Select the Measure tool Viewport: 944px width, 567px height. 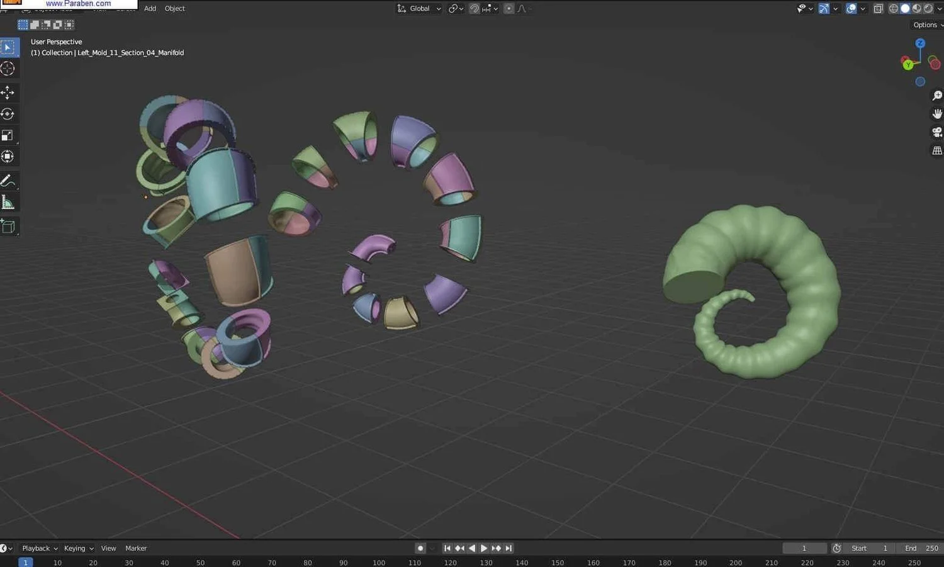(x=8, y=203)
